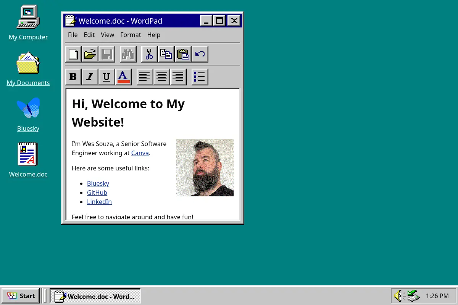Open the Start menu
Image resolution: width=458 pixels, height=305 pixels.
[21, 296]
